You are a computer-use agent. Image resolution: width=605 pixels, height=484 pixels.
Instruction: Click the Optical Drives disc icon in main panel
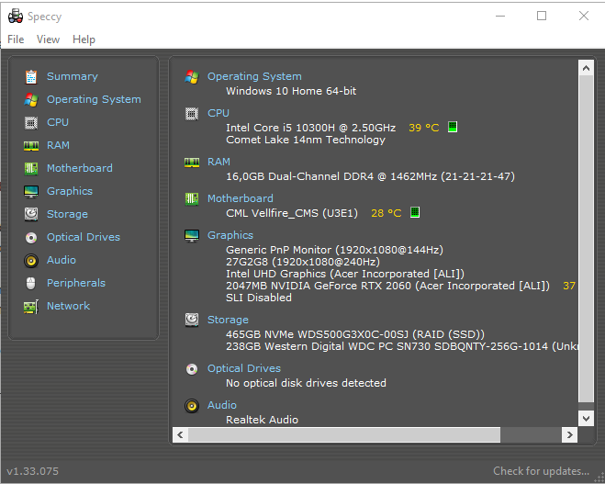point(192,369)
